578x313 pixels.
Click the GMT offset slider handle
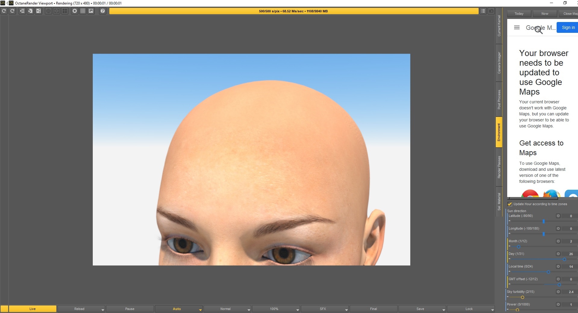[559, 285]
